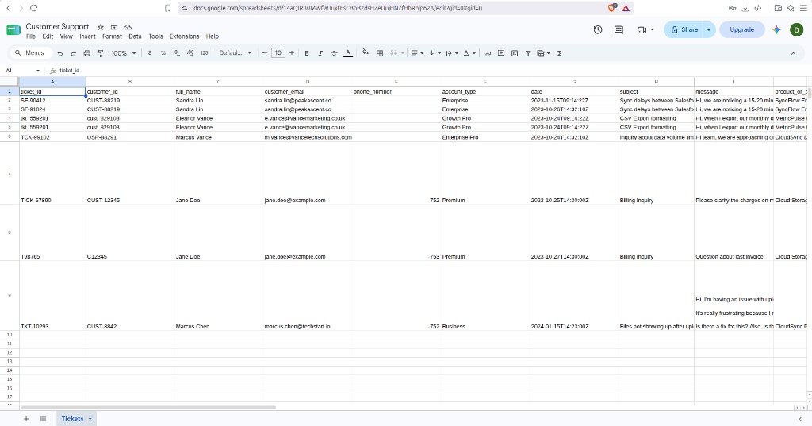Image resolution: width=812 pixels, height=426 pixels.
Task: Open the Functions sigma menu
Action: pos(559,53)
